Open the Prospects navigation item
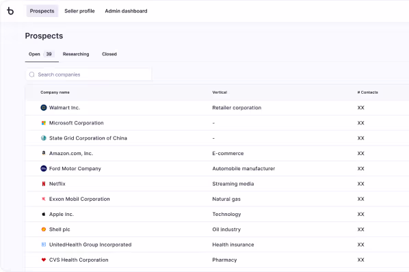The image size is (409, 272). tap(42, 11)
